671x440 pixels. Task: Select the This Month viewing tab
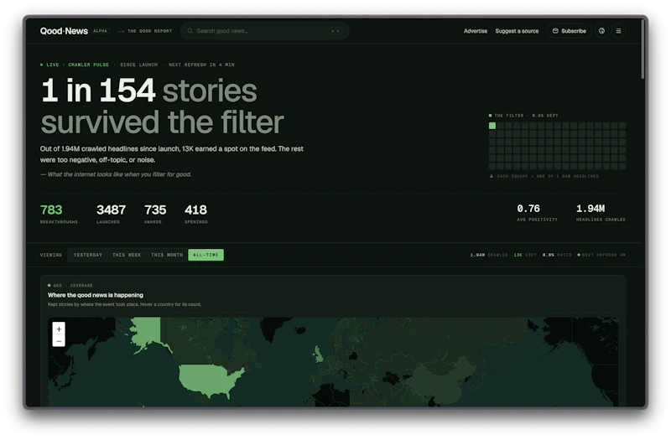coord(167,255)
